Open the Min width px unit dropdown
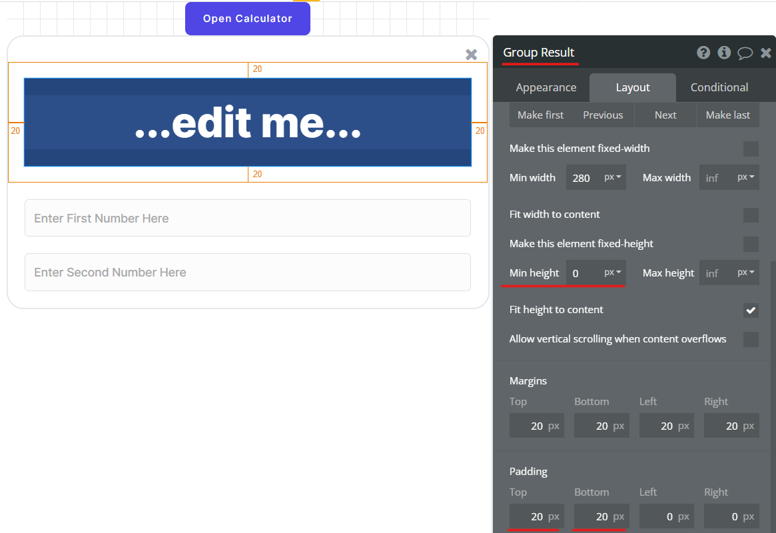This screenshot has width=776, height=533. tap(613, 178)
